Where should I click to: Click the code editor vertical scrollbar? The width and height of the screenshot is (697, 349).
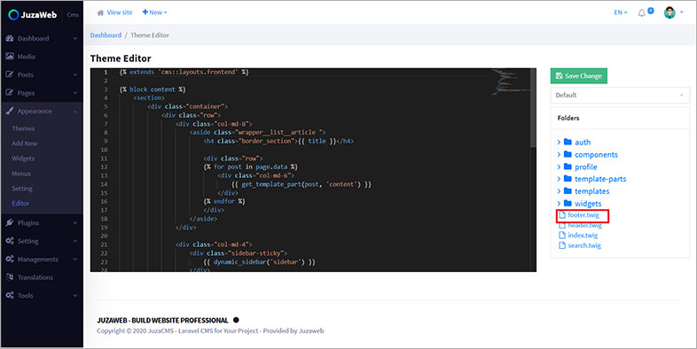pyautogui.click(x=534, y=108)
